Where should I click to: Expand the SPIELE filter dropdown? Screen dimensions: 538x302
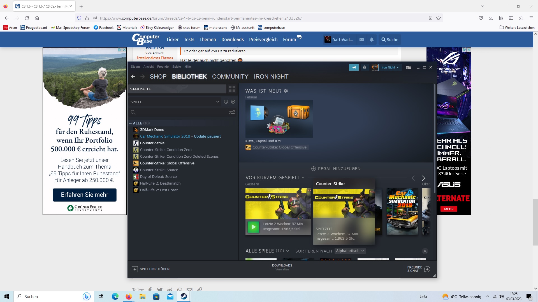(x=217, y=102)
